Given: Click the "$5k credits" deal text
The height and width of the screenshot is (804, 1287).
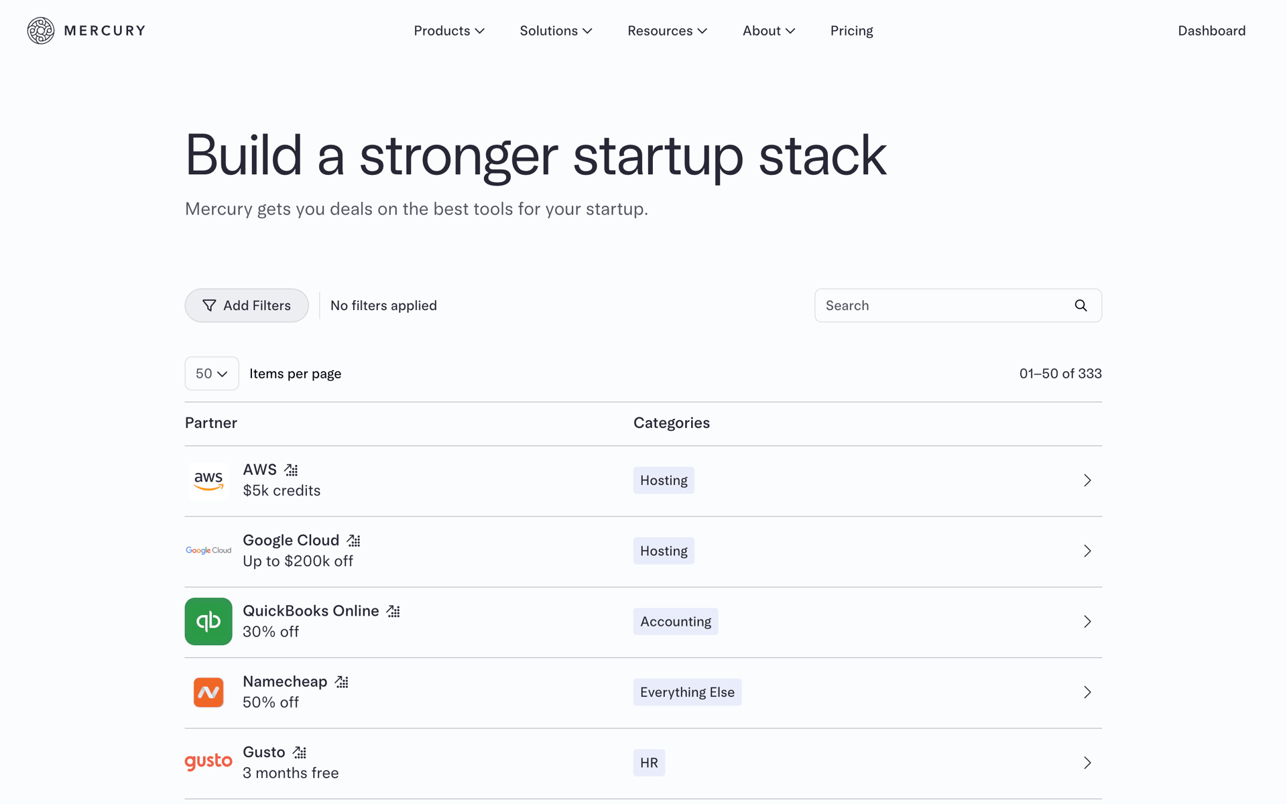Looking at the screenshot, I should pos(282,490).
